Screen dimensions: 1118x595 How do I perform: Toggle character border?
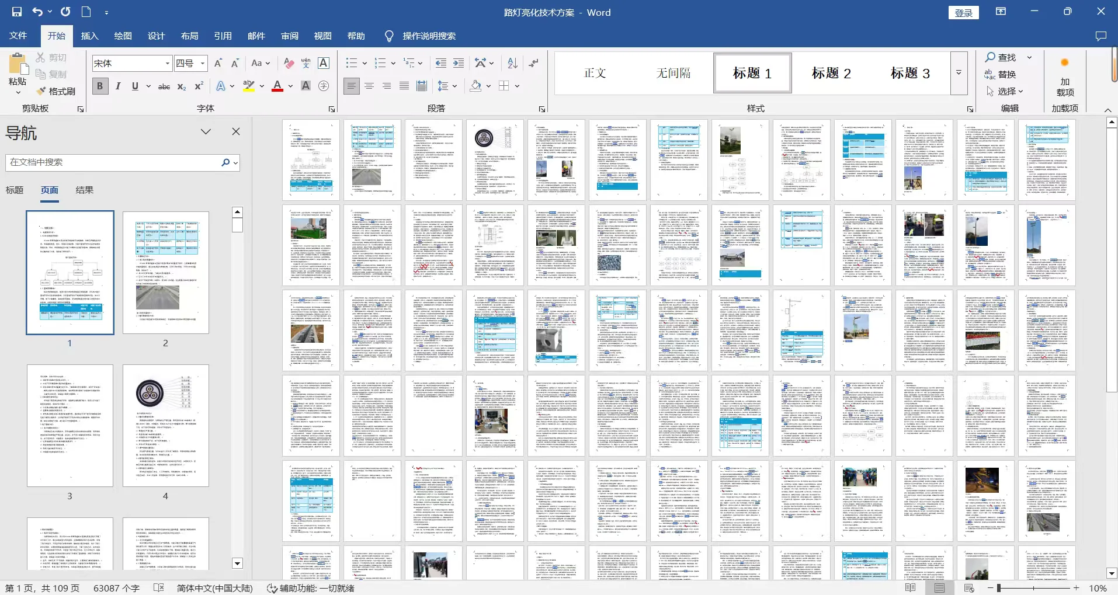[324, 63]
